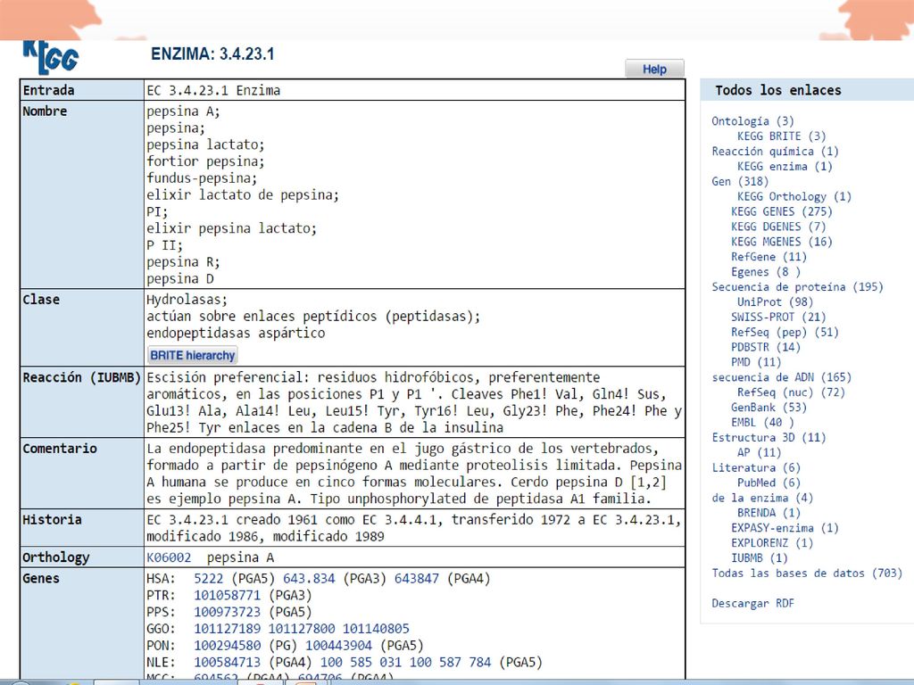
Task: Click the Entrada row header cell
Action: point(82,90)
